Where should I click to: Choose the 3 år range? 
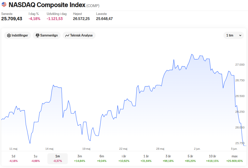point(168,159)
